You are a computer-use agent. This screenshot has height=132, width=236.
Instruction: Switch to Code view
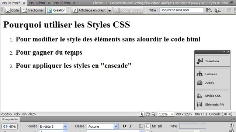coord(12,10)
